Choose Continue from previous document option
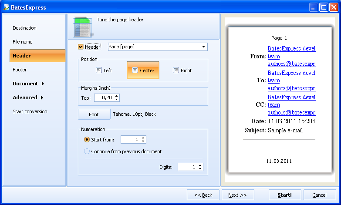The height and width of the screenshot is (205, 341). (87, 151)
